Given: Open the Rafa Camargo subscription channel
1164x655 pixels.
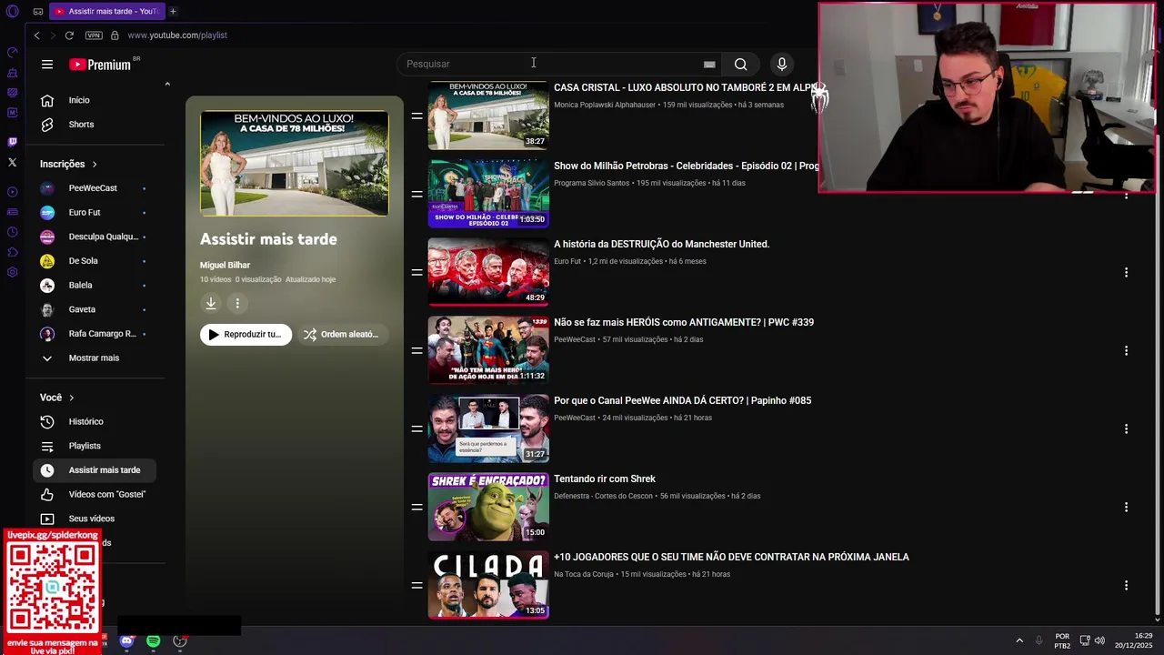Looking at the screenshot, I should (x=94, y=334).
